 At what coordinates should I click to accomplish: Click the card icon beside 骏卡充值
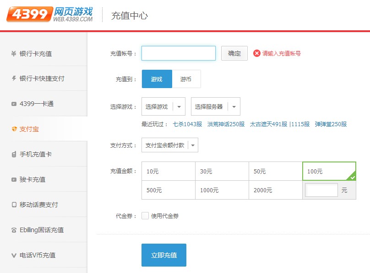(14, 180)
